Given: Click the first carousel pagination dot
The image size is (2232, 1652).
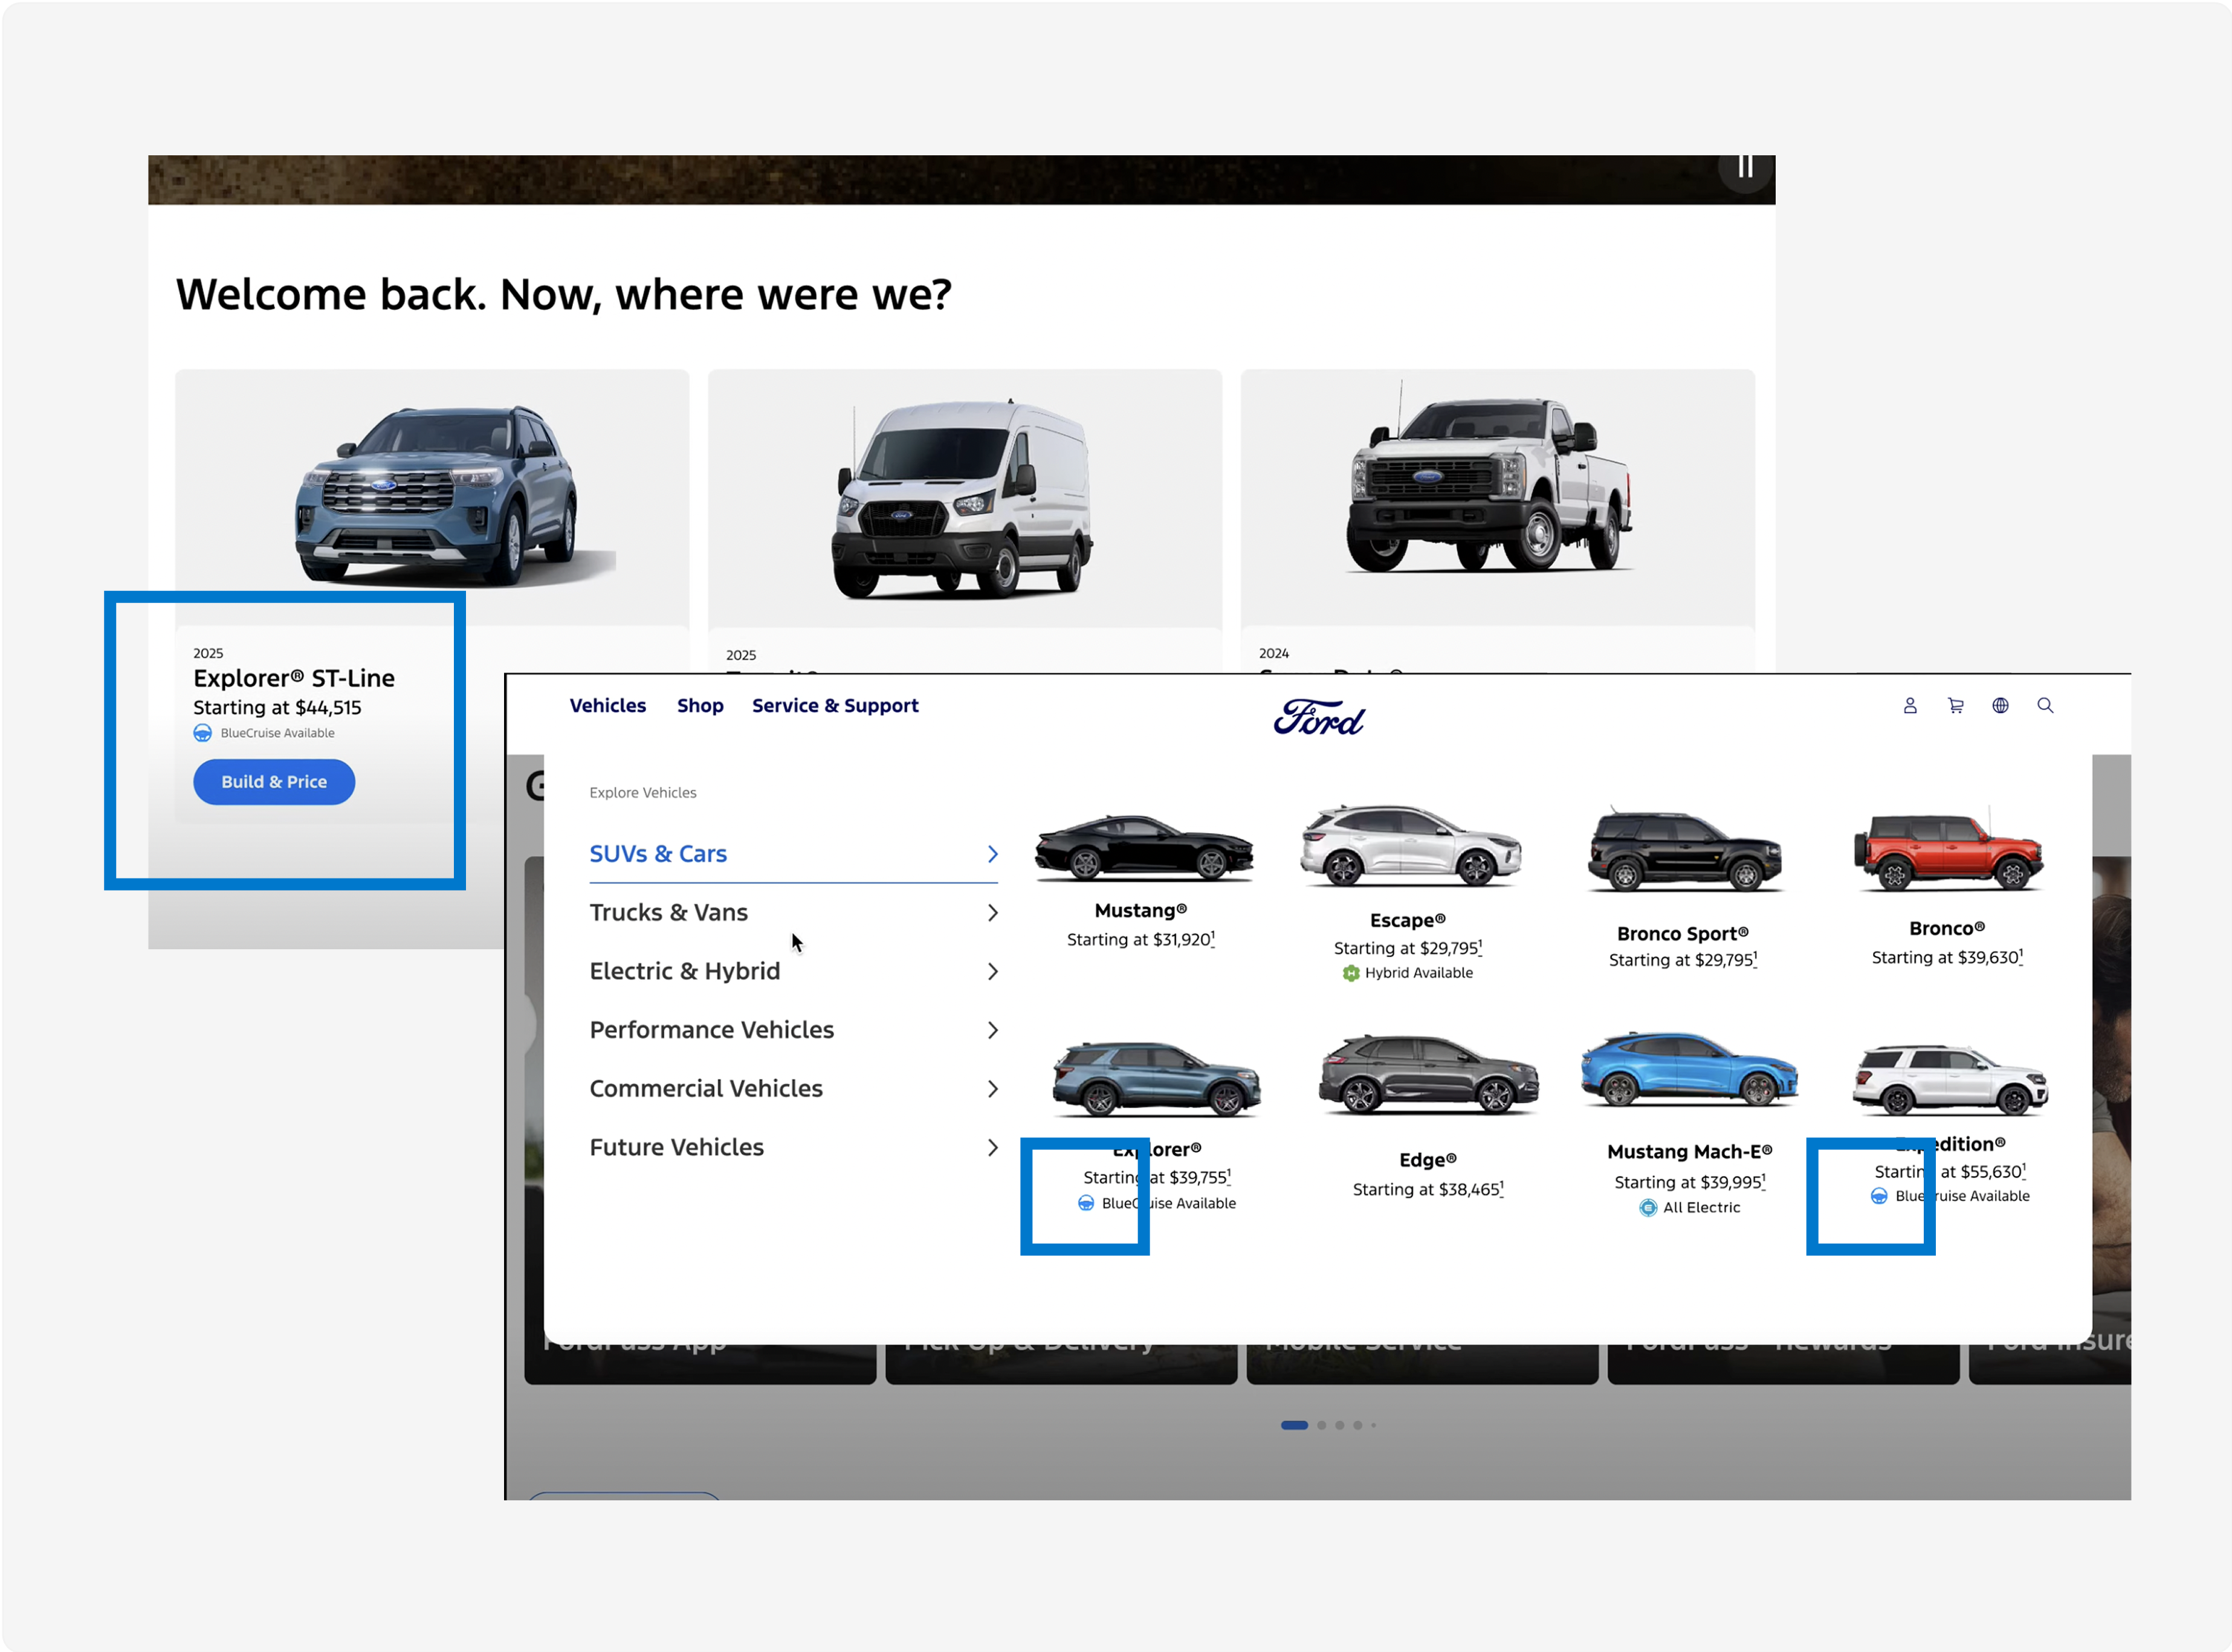Looking at the screenshot, I should tap(1294, 1425).
